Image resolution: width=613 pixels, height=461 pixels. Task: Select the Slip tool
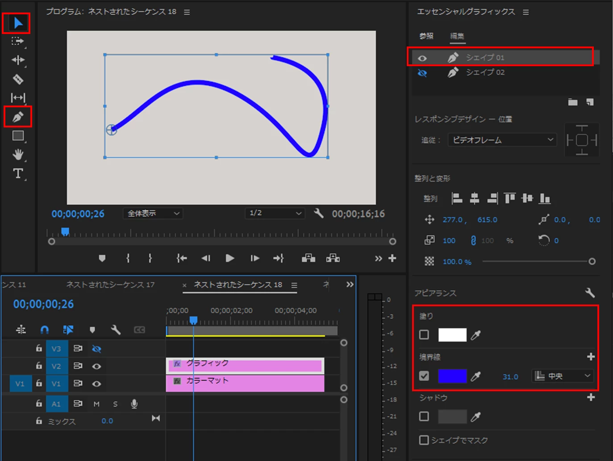click(x=18, y=97)
